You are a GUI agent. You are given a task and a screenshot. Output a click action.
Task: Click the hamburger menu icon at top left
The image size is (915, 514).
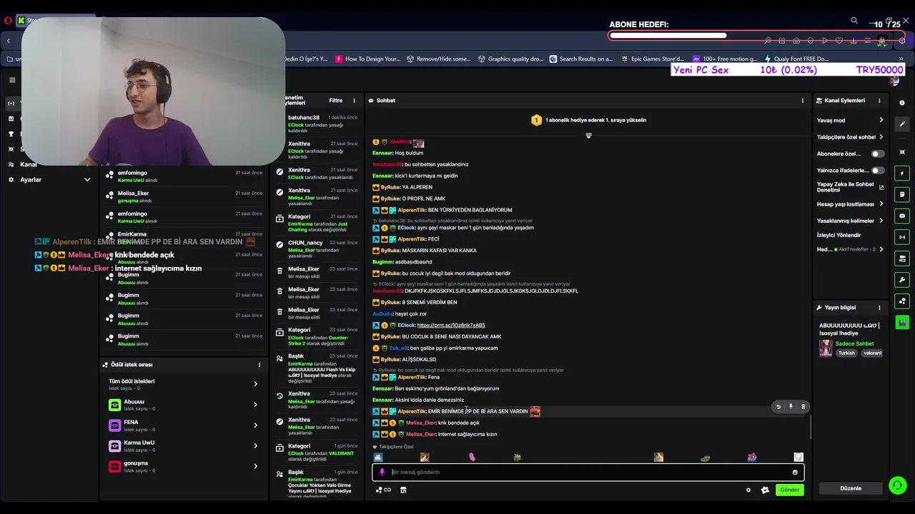12,80
